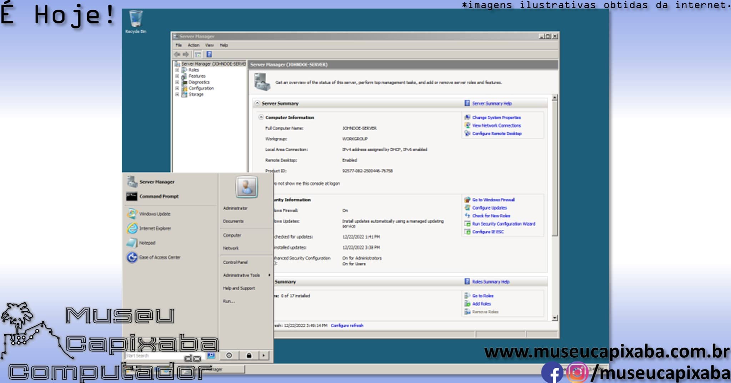Open Computer from Start menu

pyautogui.click(x=232, y=235)
